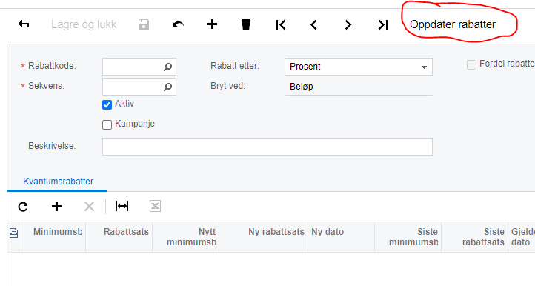Click the Ny dato column header
This screenshot has width=535, height=286.
coord(341,237)
